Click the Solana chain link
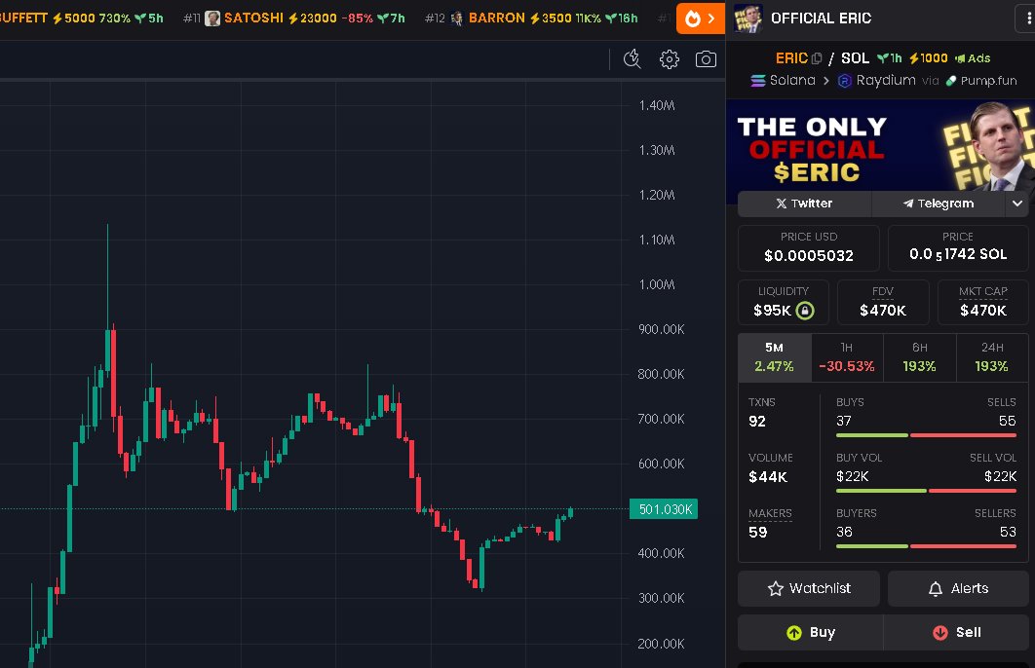Viewport: 1035px width, 668px height. point(783,81)
